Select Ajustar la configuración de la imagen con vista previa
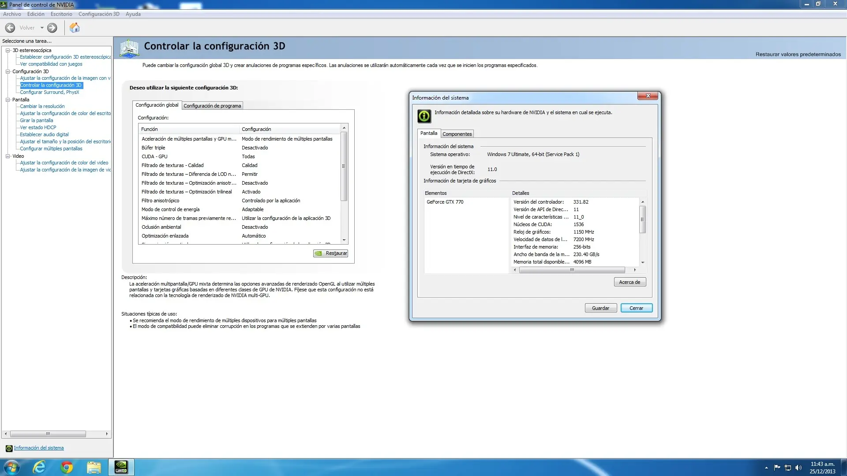 (65, 78)
